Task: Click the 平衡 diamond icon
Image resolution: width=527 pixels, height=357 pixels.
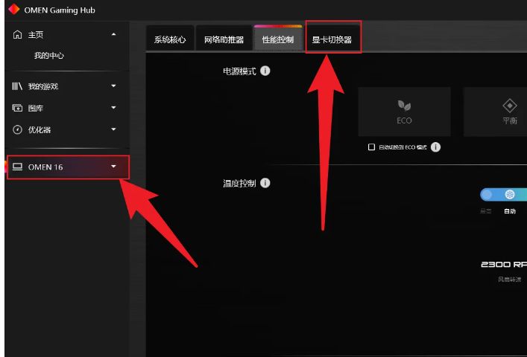Action: (510, 106)
